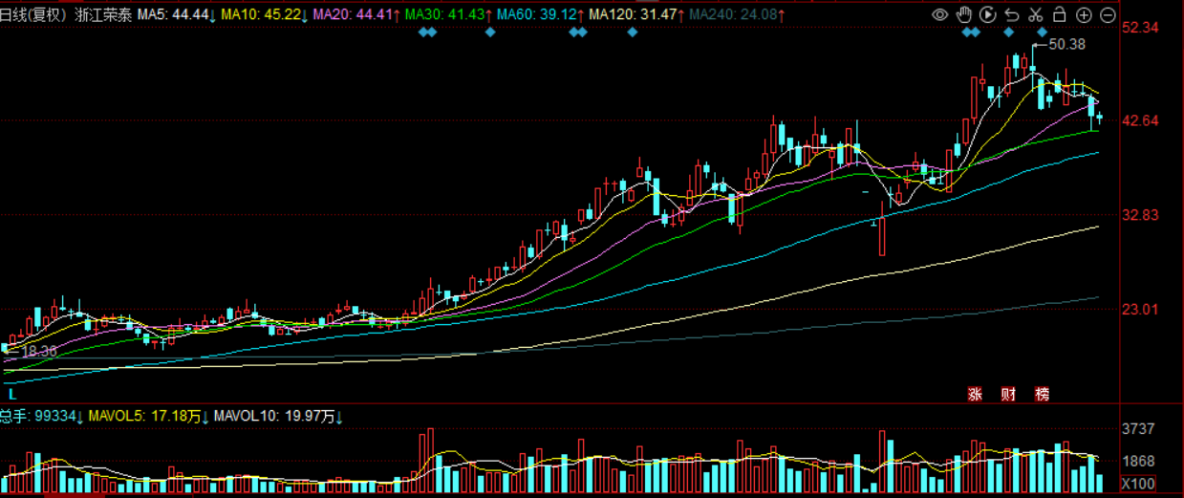Click the cyan L marker

12,393
